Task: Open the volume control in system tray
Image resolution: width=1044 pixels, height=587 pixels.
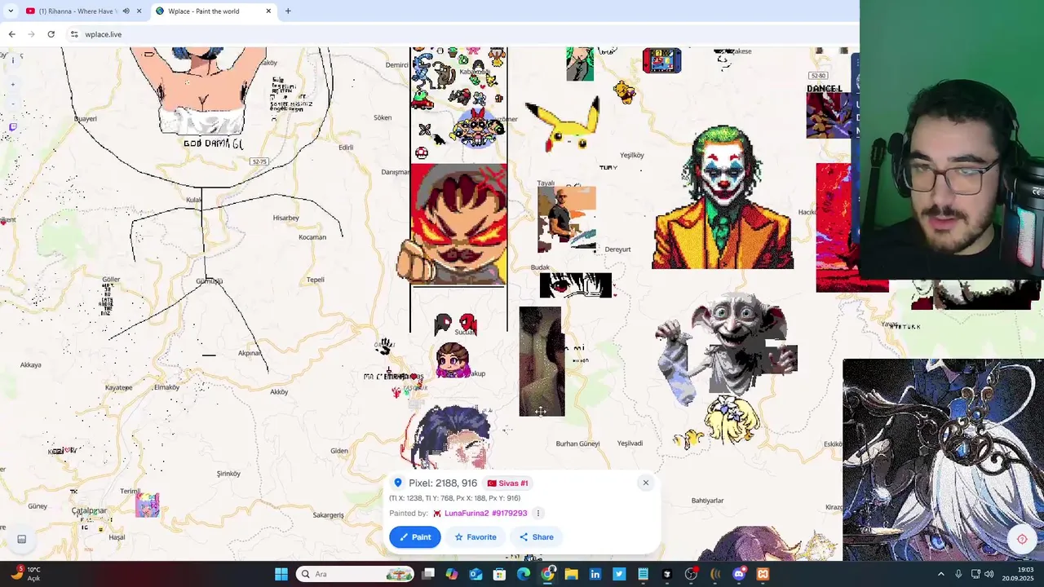Action: (x=989, y=574)
